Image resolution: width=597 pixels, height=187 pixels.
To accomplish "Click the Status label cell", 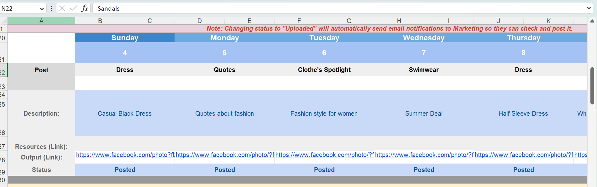I will point(41,170).
